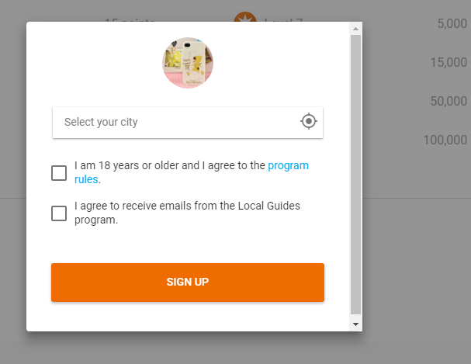Check the 18 years or older checkbox

(x=59, y=173)
